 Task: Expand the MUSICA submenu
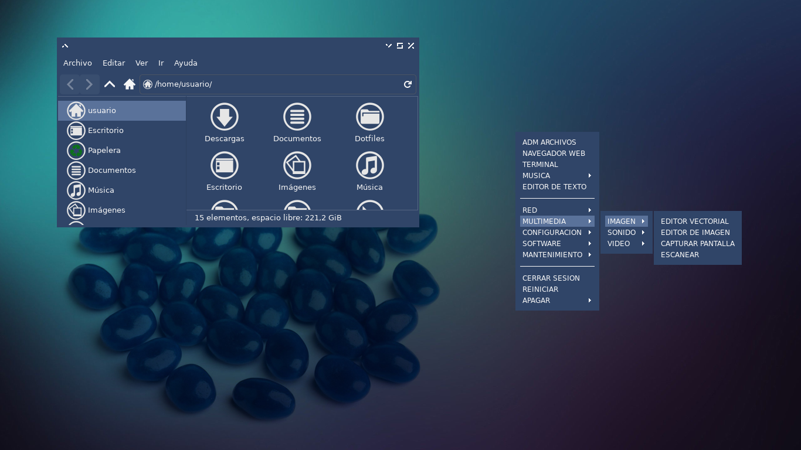pos(557,176)
